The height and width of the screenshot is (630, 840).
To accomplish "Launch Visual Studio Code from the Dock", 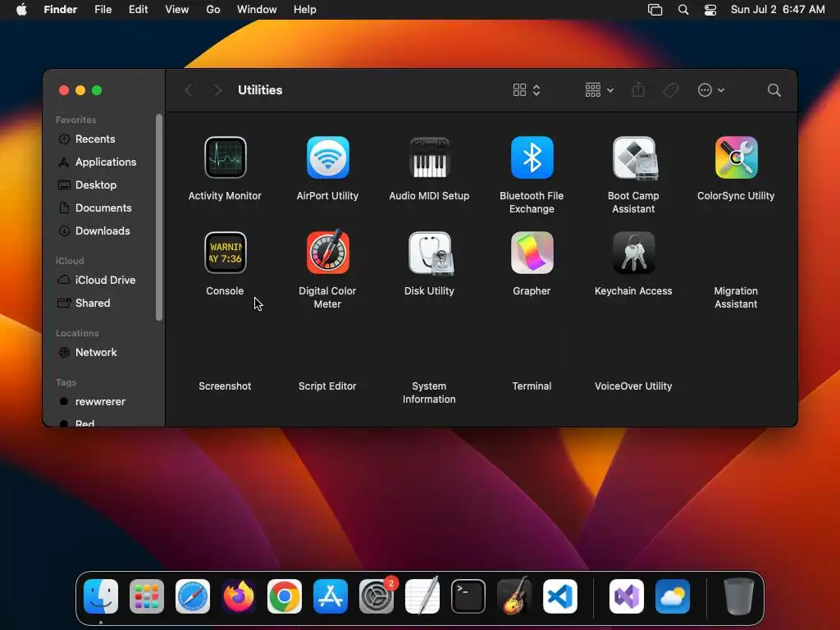I will 560,596.
